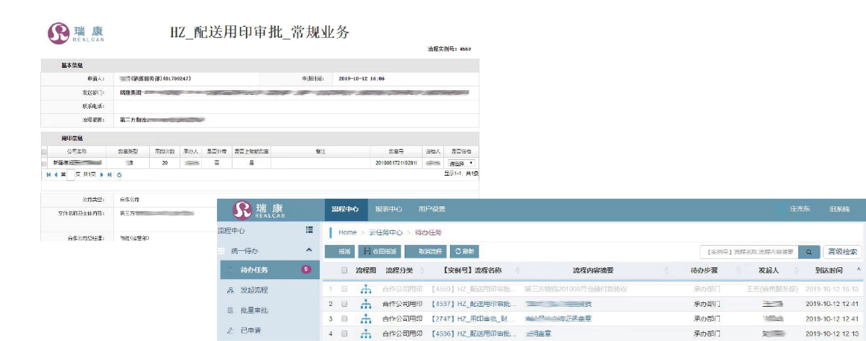Click the flowchart icon in row 2
Screen dimensions: 866x341
tap(365, 304)
